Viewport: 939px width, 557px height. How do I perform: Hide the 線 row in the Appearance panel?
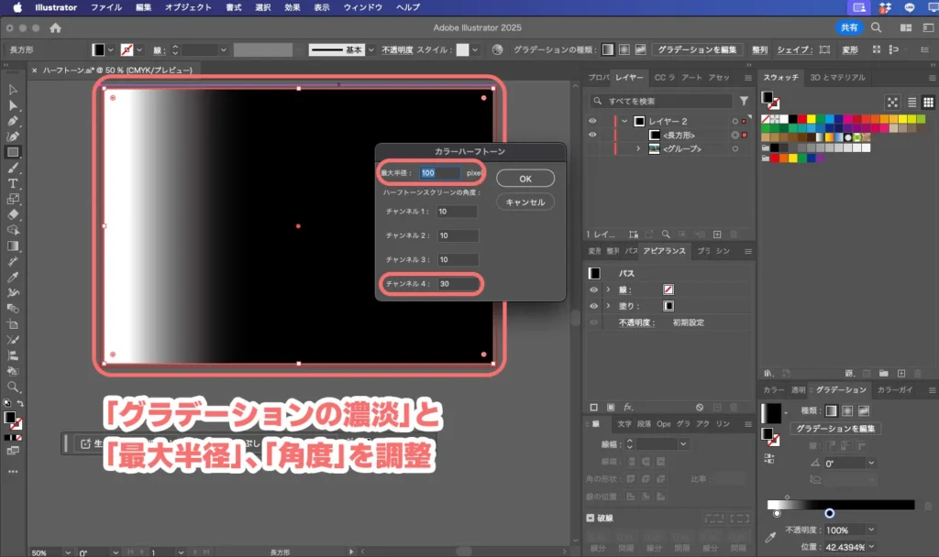click(594, 289)
